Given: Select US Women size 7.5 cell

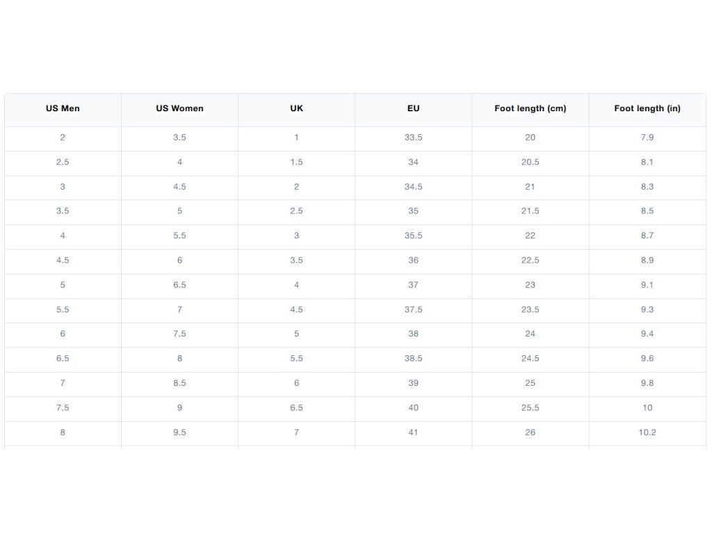Looking at the screenshot, I should coord(180,334).
